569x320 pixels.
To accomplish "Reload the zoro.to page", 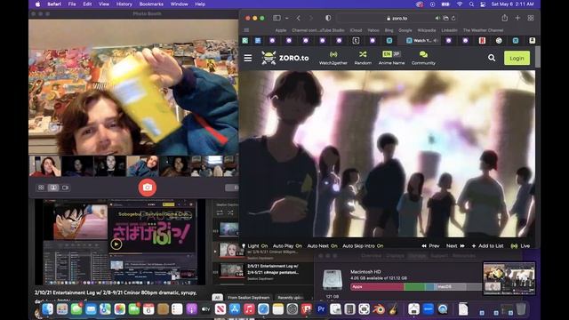I will [453, 18].
